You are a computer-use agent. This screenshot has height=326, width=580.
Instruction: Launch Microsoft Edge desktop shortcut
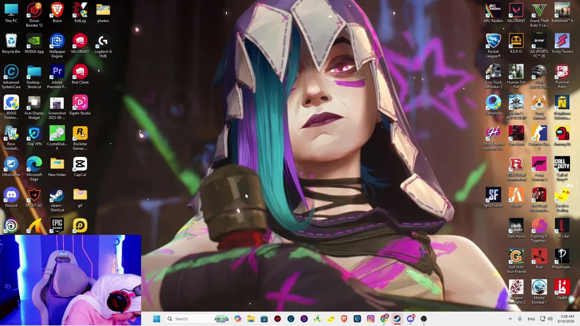pyautogui.click(x=34, y=169)
